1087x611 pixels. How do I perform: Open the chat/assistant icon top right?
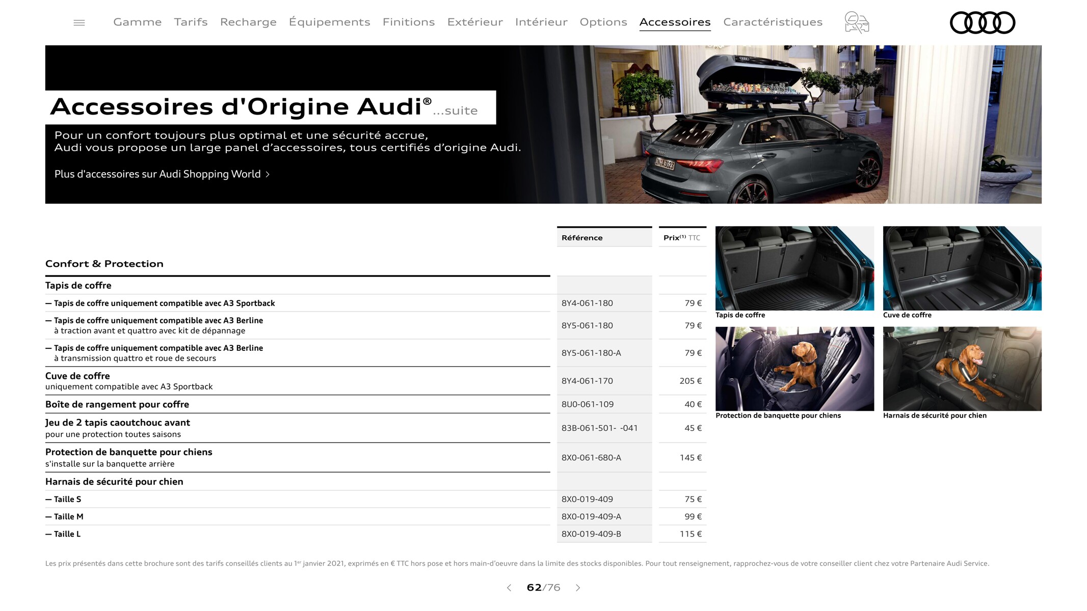[858, 21]
